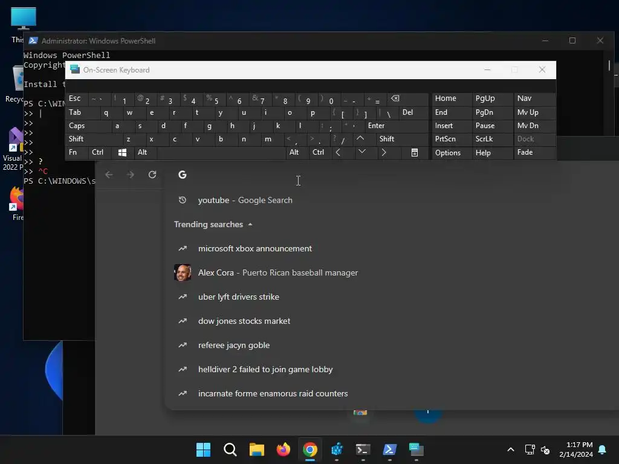Screen dimensions: 619x464
Task: Switch to PowerShell in the taskbar
Action: tap(390, 449)
